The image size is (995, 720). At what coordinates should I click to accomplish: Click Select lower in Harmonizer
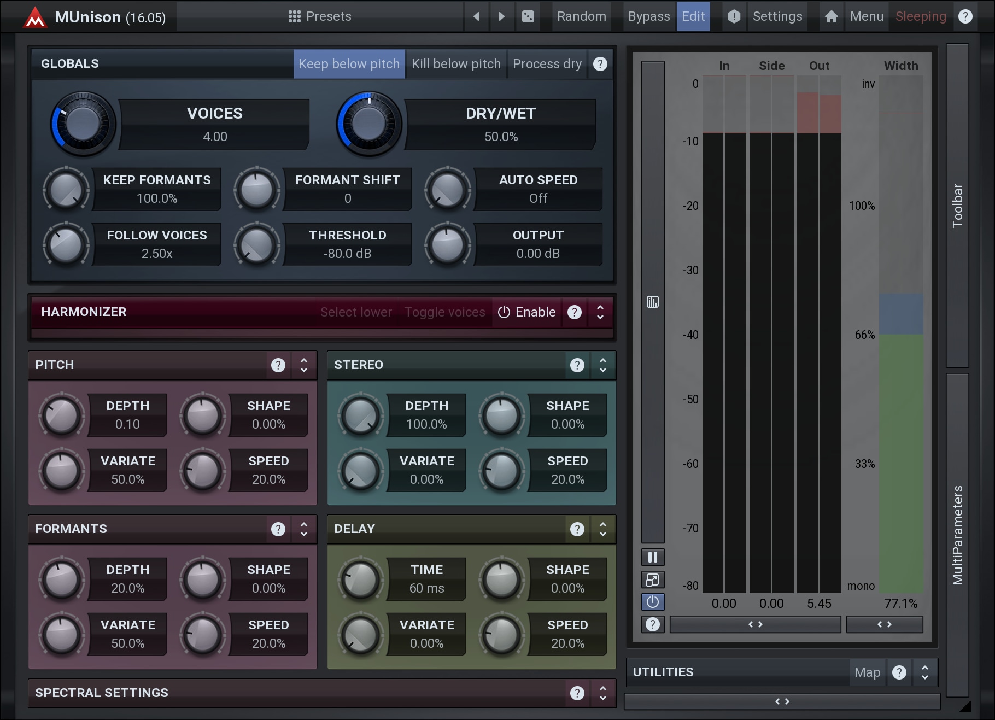click(356, 312)
